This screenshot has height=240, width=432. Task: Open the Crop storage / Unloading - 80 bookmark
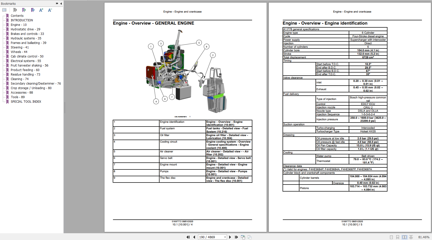[31, 88]
